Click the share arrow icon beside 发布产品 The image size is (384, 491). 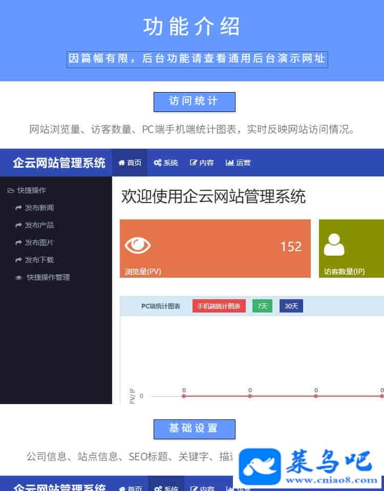coord(18,225)
